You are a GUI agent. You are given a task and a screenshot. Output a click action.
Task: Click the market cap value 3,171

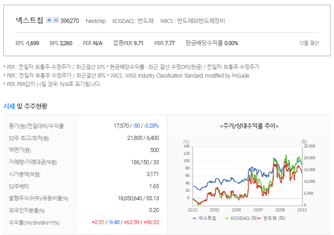pos(153,174)
